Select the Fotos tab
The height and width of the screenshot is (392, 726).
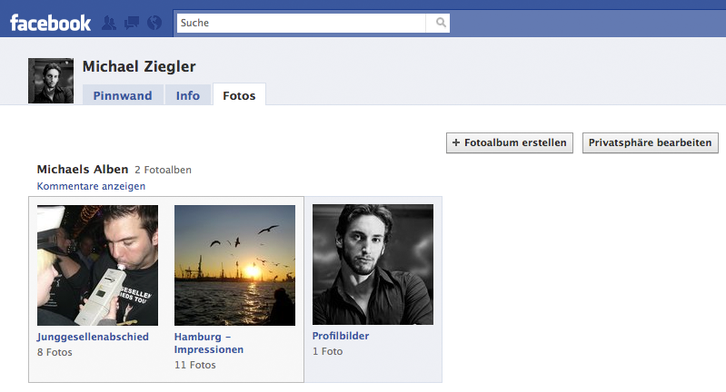(x=239, y=95)
